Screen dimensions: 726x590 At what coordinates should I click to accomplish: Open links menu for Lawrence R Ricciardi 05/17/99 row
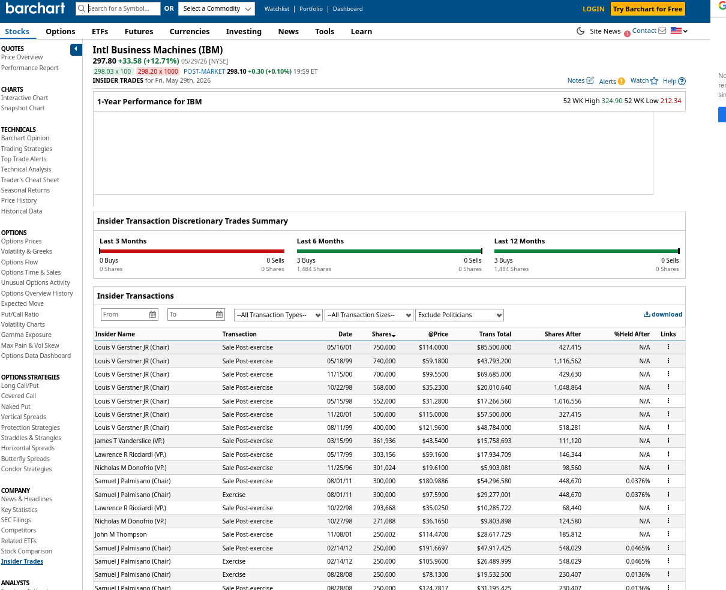(x=668, y=454)
